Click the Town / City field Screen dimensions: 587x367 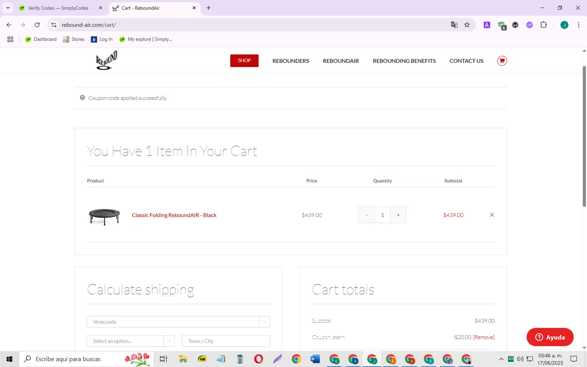click(x=226, y=341)
